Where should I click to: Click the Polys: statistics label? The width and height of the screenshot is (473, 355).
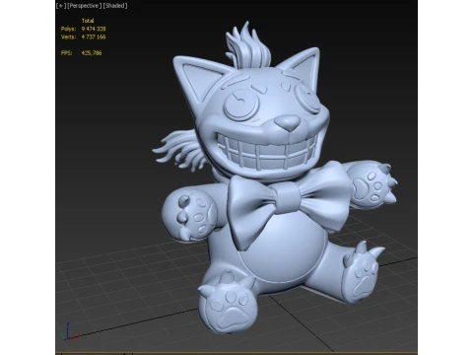[68, 29]
